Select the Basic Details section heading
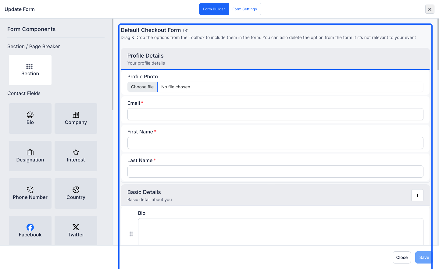439x269 pixels. tap(144, 192)
